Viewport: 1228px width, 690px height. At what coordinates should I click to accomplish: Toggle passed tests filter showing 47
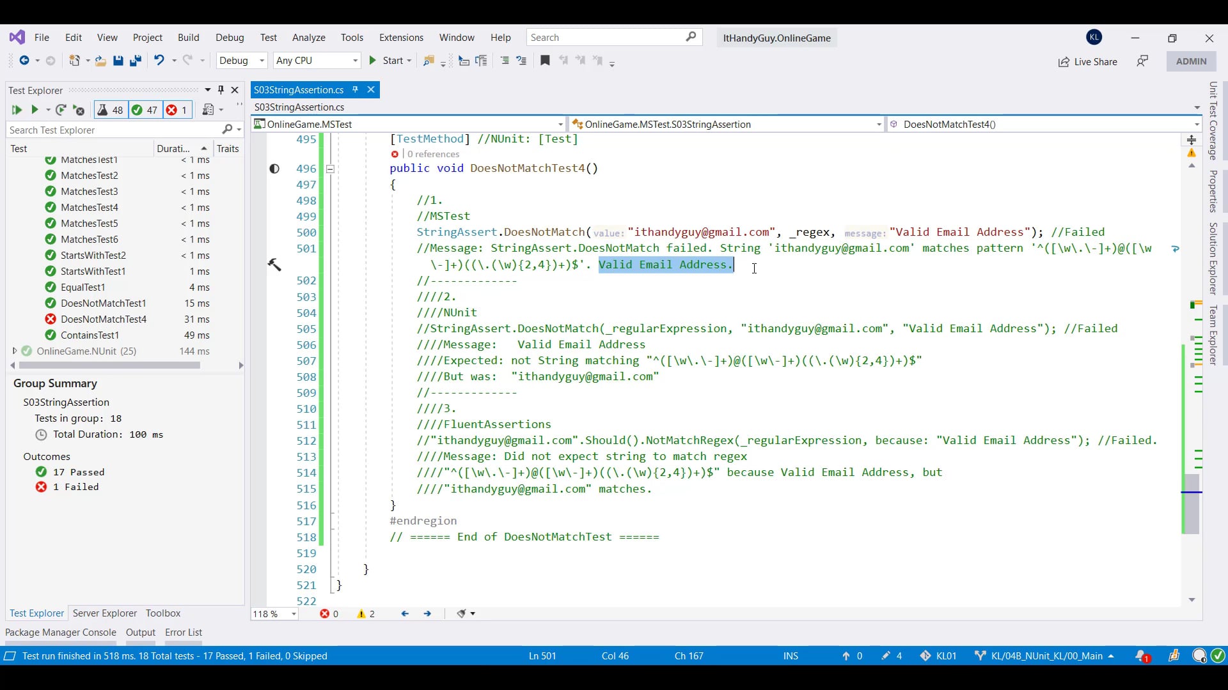(145, 110)
